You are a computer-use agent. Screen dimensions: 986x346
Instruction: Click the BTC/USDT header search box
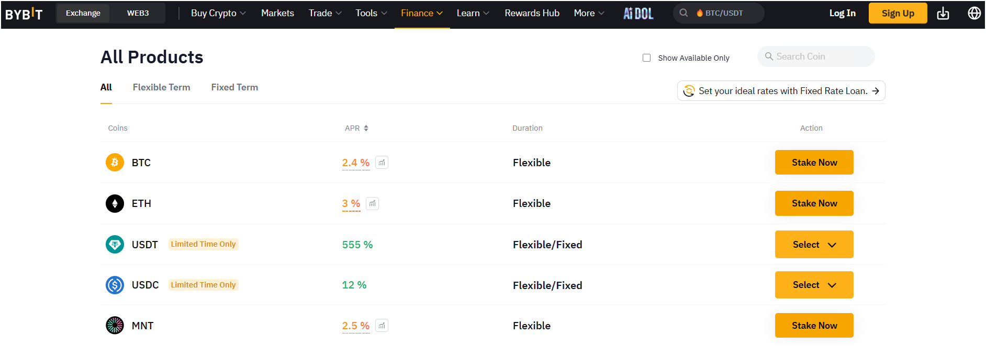[719, 13]
